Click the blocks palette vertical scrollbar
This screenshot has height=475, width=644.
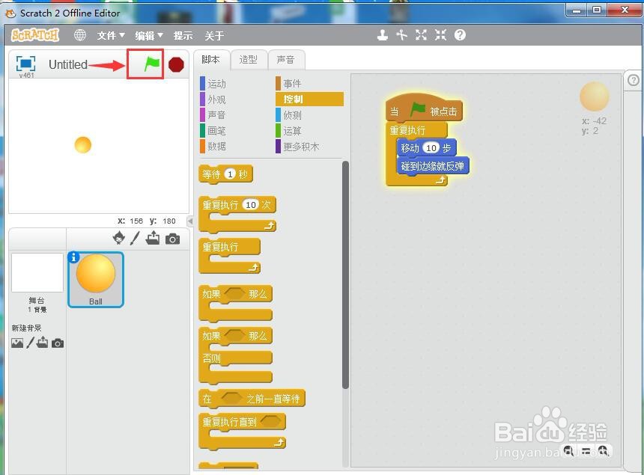pos(345,275)
